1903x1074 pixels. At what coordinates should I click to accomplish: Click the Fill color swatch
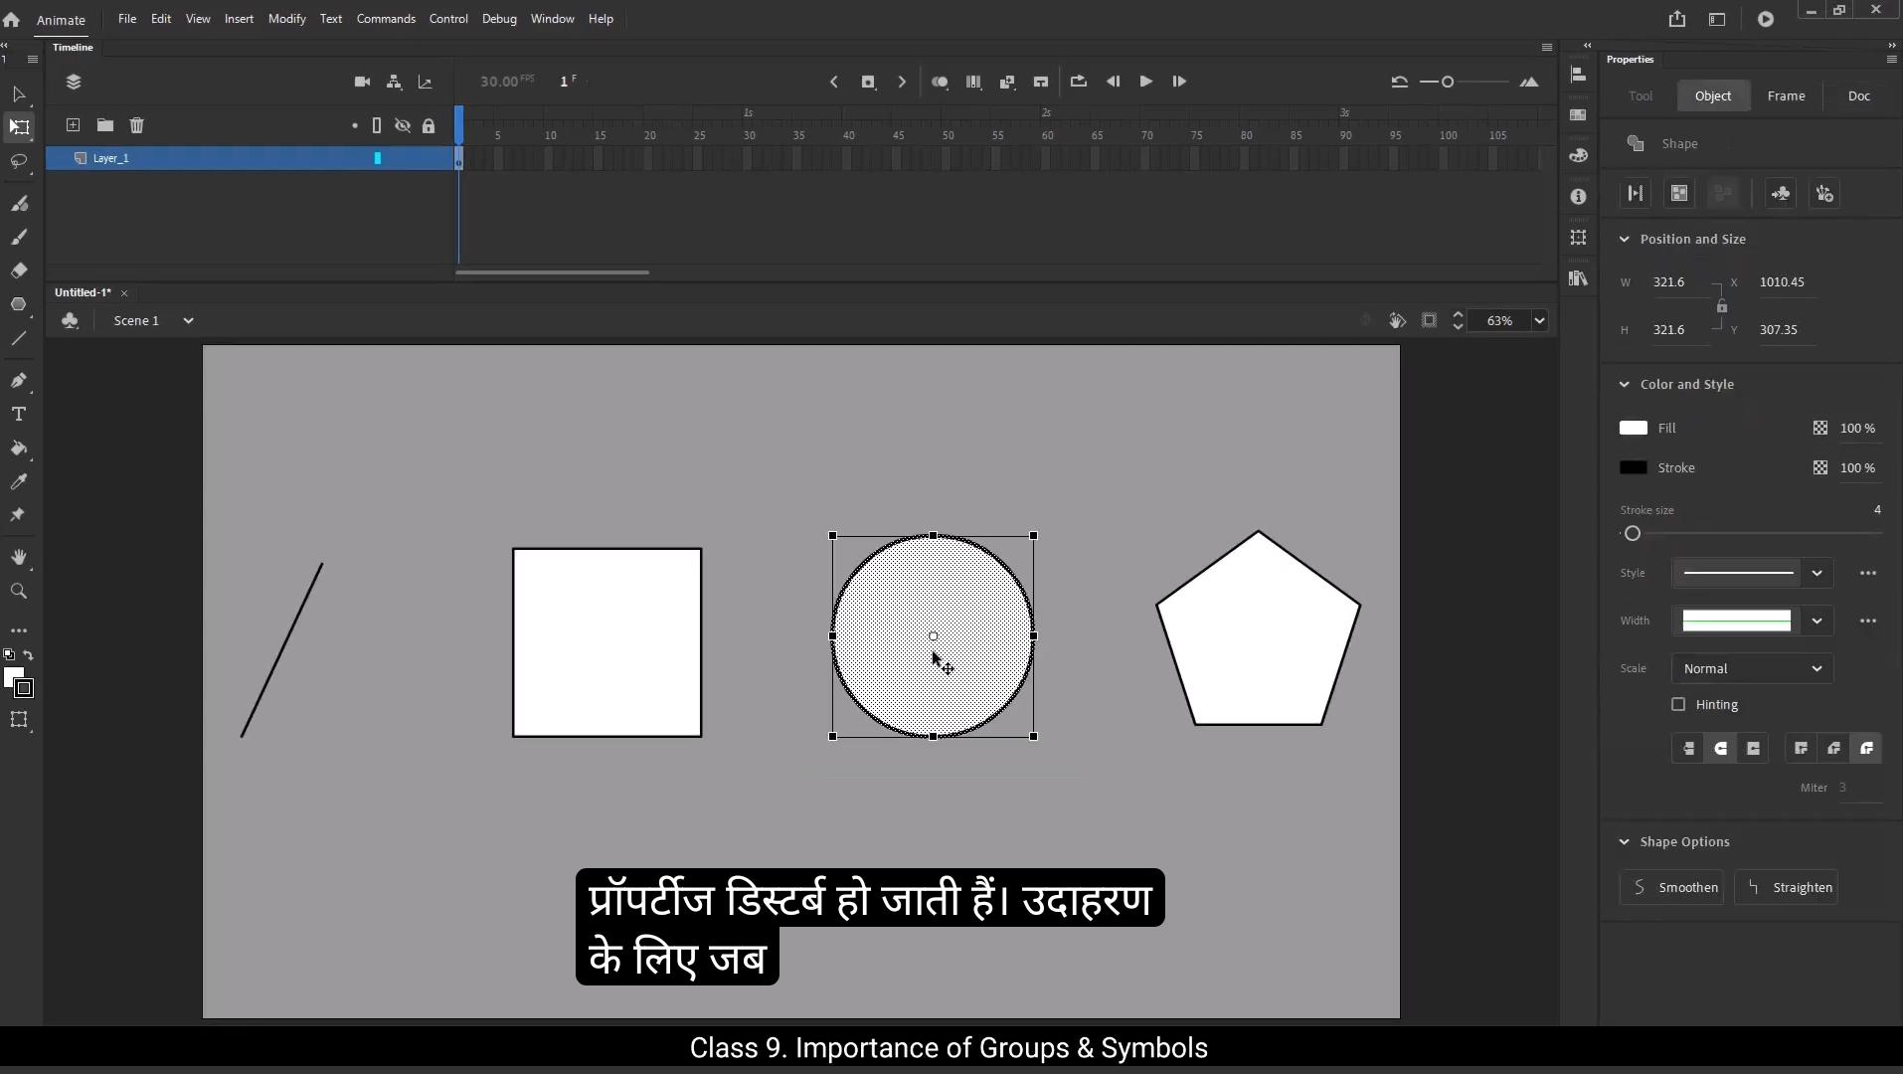coord(1633,428)
